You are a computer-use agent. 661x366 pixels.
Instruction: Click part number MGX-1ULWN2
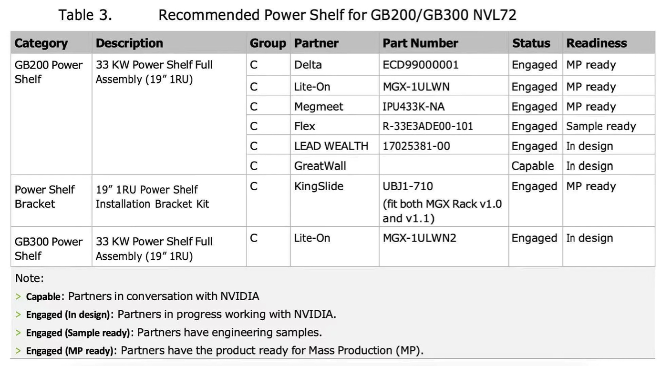[419, 238]
